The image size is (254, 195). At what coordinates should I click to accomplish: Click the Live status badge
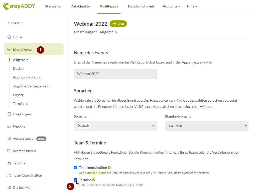click(118, 24)
